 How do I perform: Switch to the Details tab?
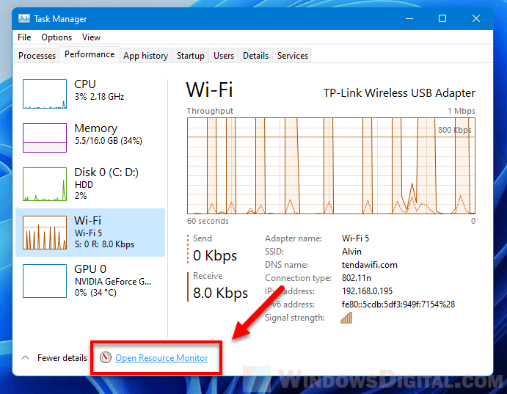(x=255, y=56)
